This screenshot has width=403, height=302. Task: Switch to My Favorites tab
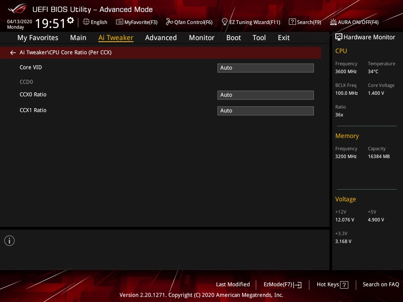click(x=38, y=38)
